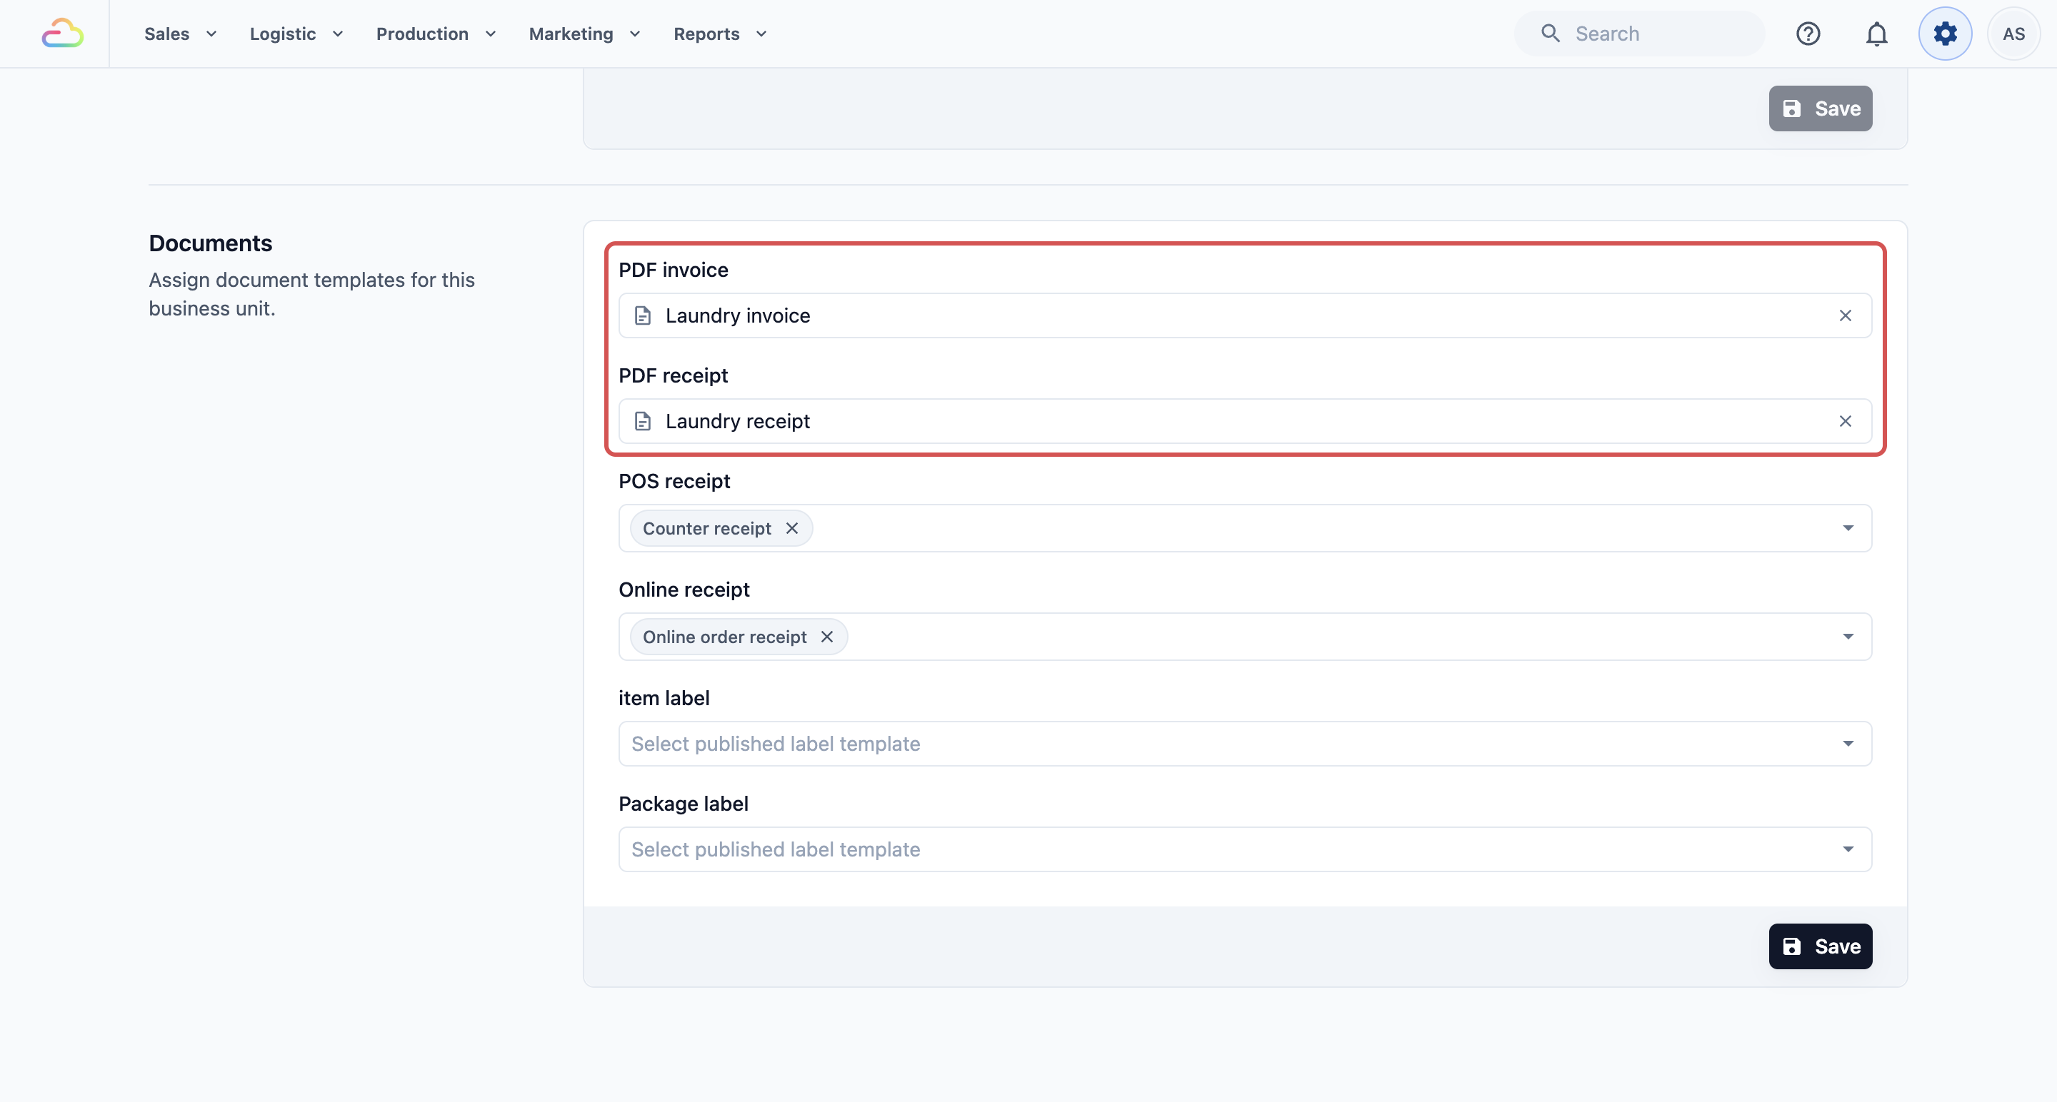Click the Online receipt label
2057x1102 pixels.
684,590
